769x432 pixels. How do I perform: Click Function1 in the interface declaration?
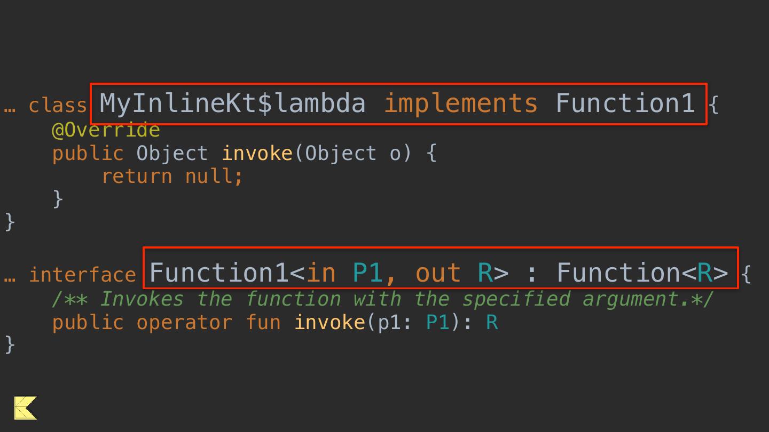(x=219, y=273)
